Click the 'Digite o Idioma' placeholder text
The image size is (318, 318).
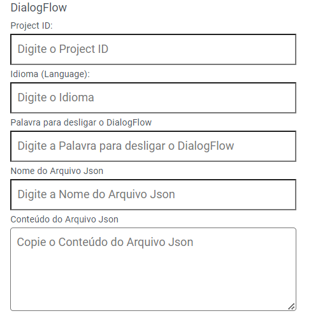tap(55, 98)
